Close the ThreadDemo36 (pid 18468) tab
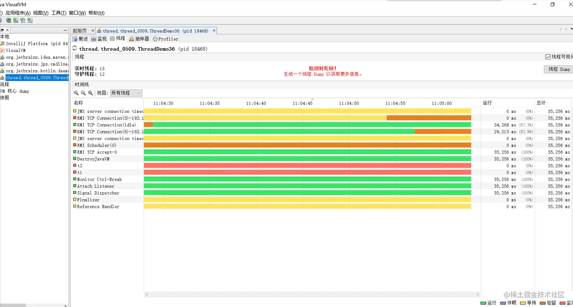The image size is (573, 307). (x=214, y=31)
